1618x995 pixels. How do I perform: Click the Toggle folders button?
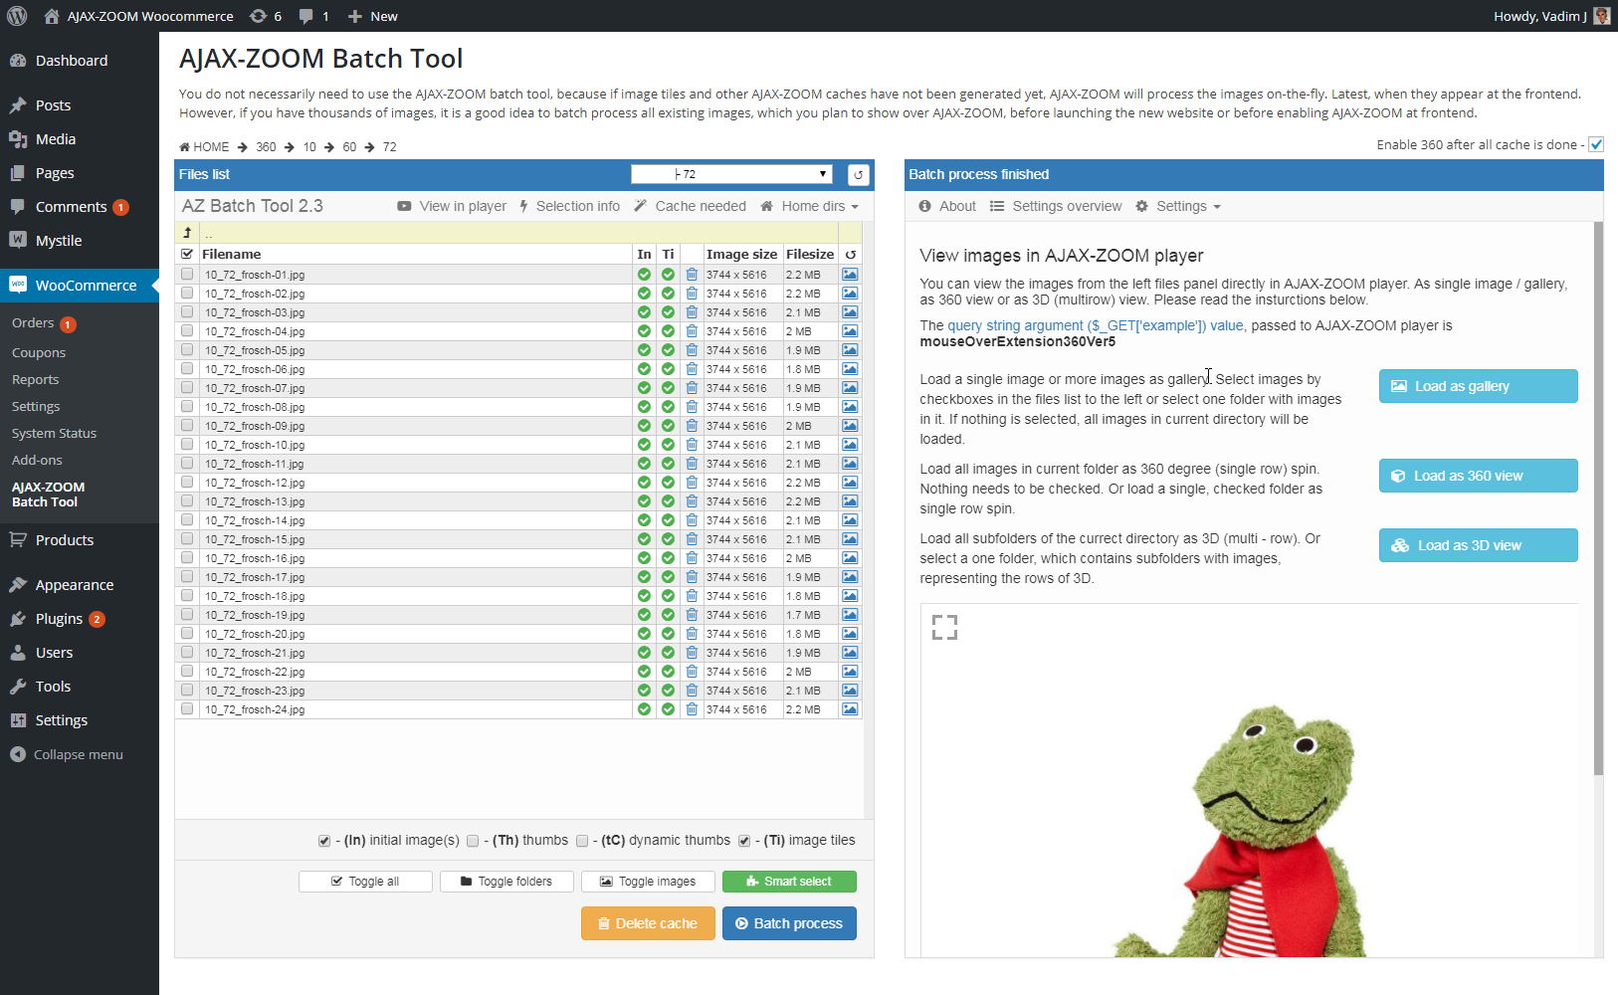click(x=506, y=882)
